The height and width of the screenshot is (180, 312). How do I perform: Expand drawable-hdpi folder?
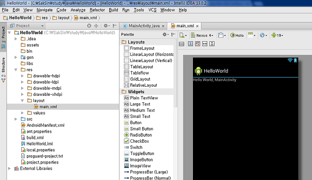22,76
